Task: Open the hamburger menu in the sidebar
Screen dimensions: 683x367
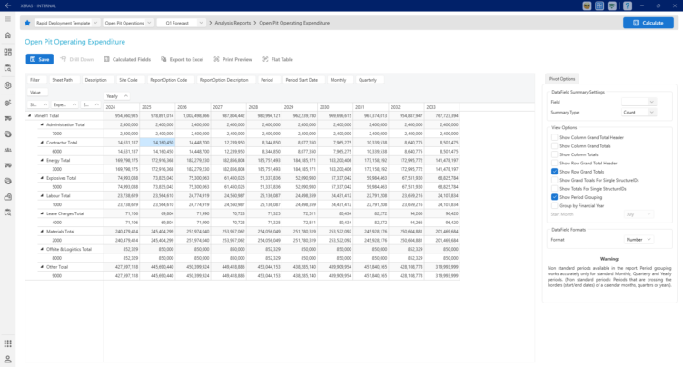Action: pos(8,19)
